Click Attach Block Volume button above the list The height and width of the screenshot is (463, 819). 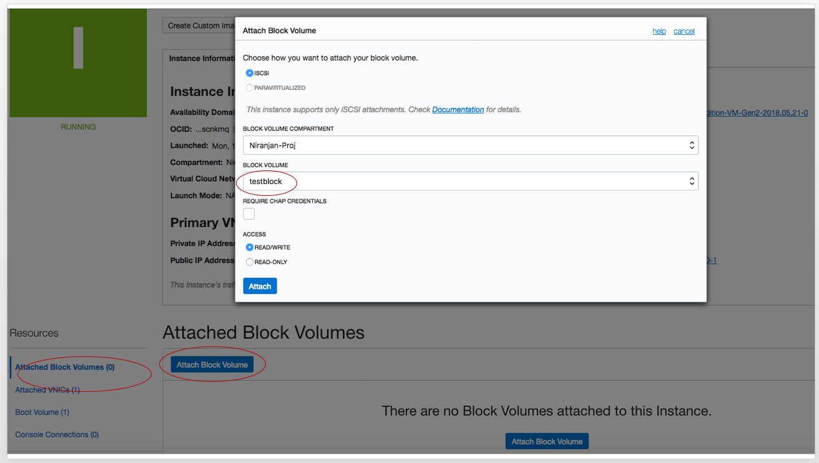(x=212, y=365)
